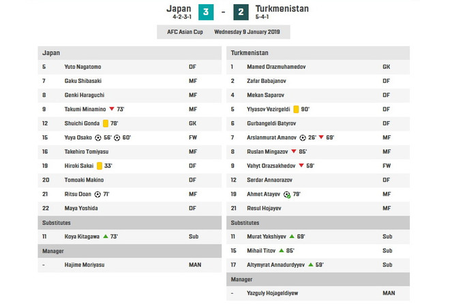450x304 pixels.
Task: Click Ylyasov Vezirgeldi's yellow card icon
Action: (x=297, y=109)
